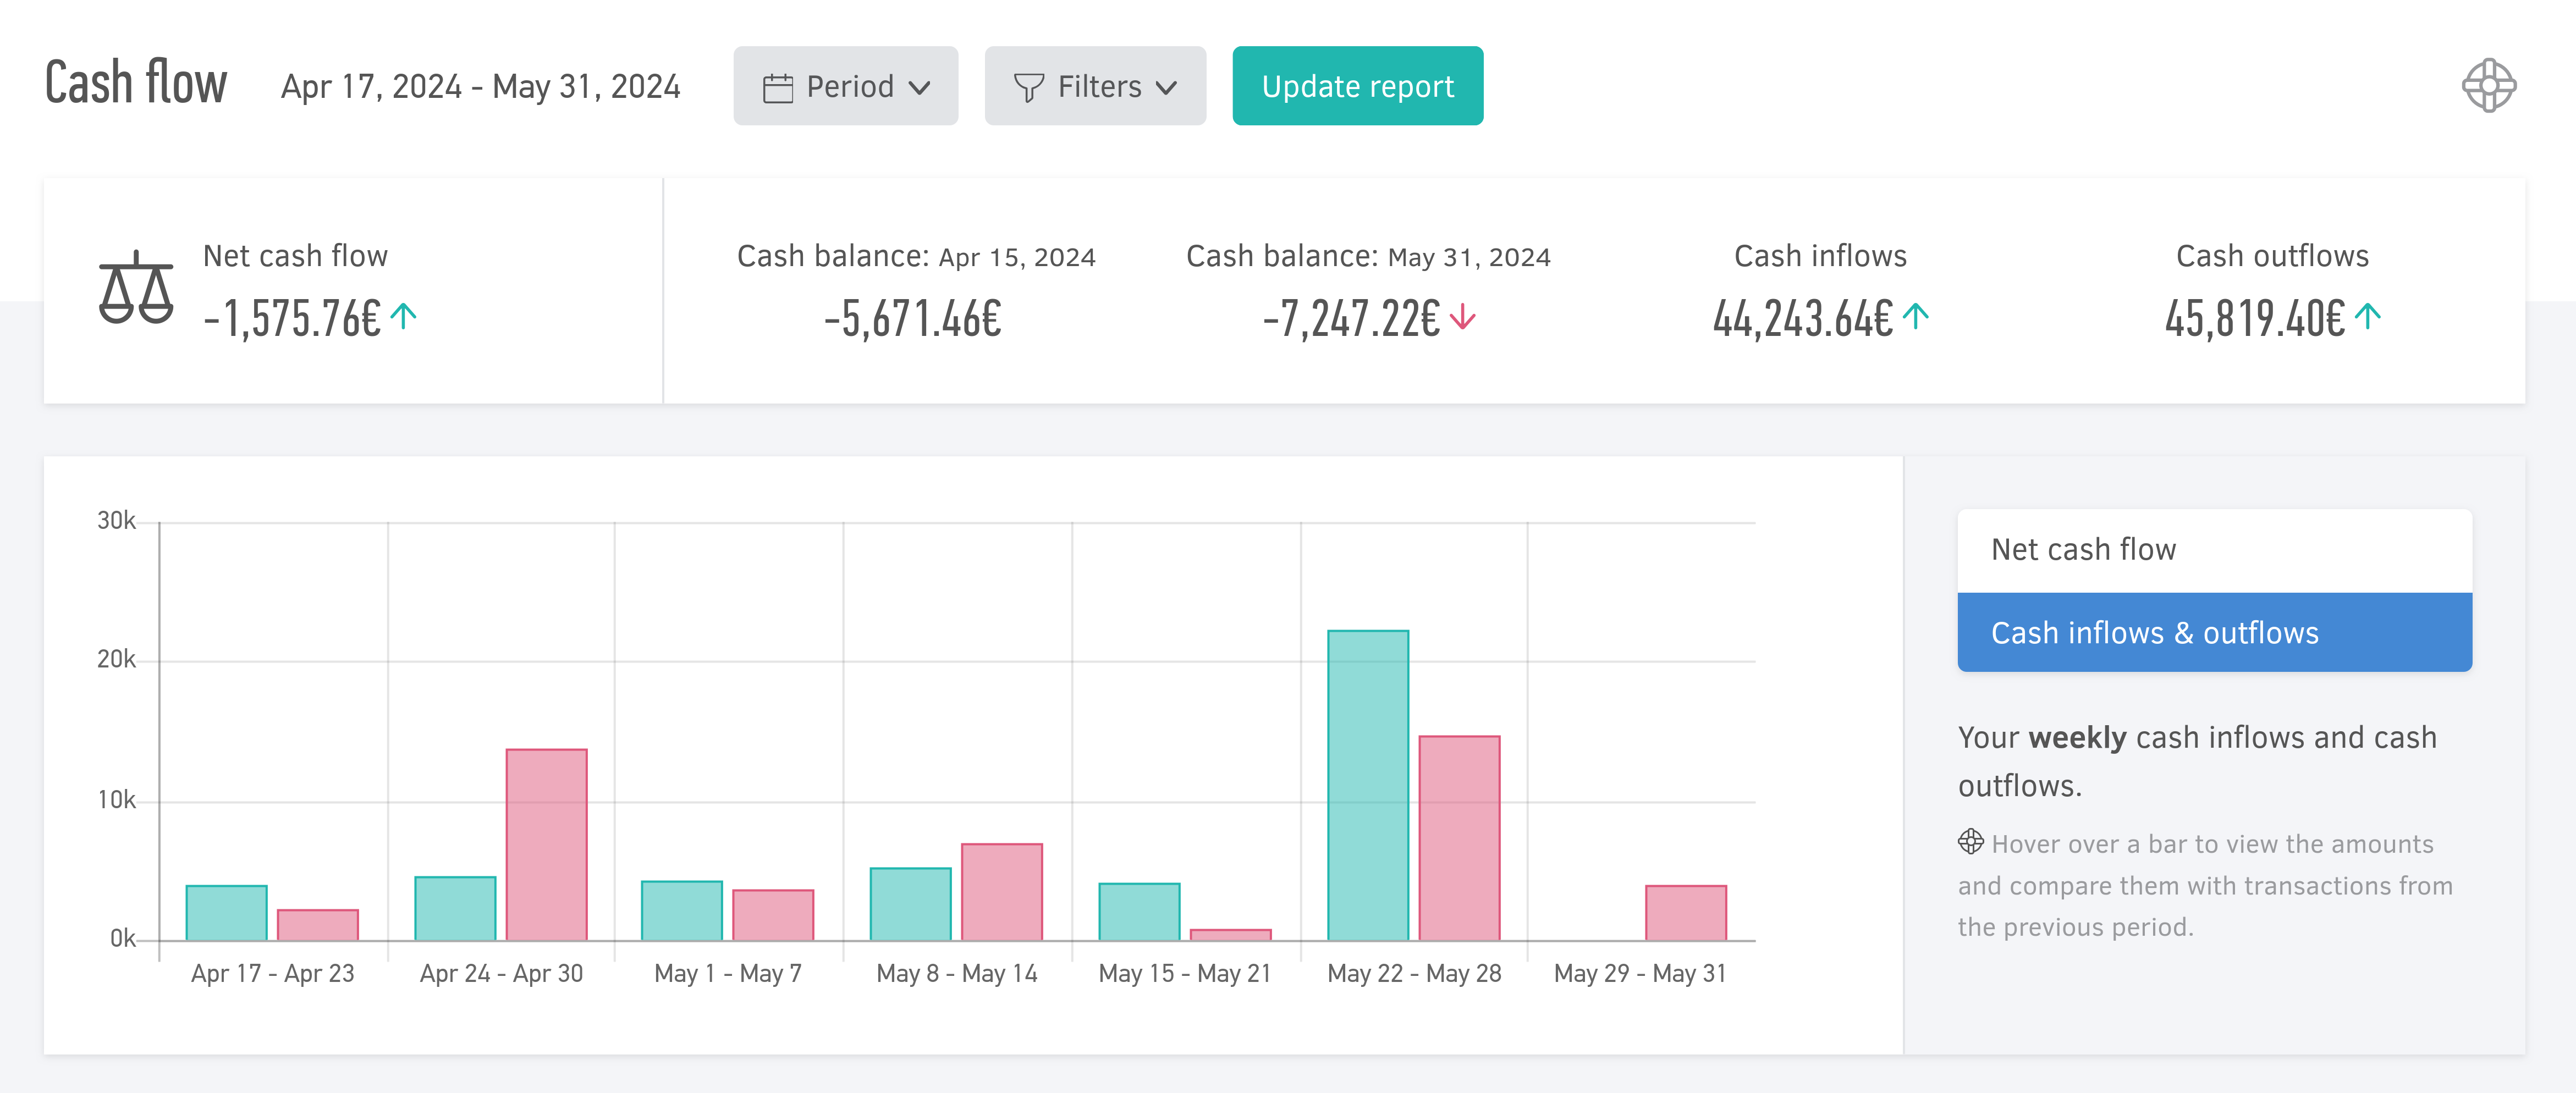Click the red down arrow next to -7,247.22€
The image size is (2576, 1093).
(1462, 316)
